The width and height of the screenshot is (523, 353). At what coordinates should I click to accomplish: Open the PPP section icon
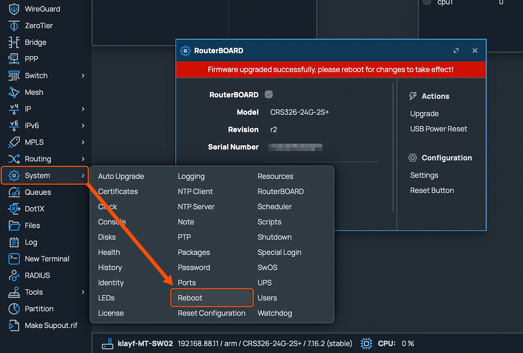(x=14, y=59)
